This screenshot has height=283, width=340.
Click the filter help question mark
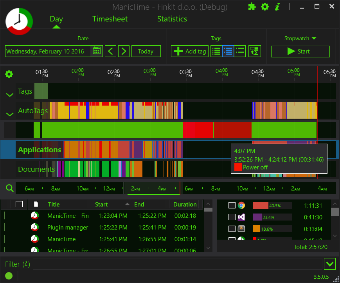point(26,264)
